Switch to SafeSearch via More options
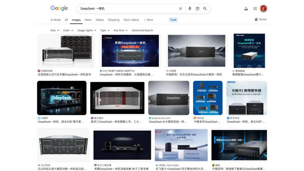The height and width of the screenshot is (171, 304). tap(149, 20)
